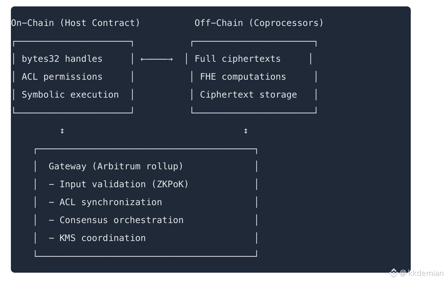Select the "Consensus orchestration" item

click(x=121, y=220)
